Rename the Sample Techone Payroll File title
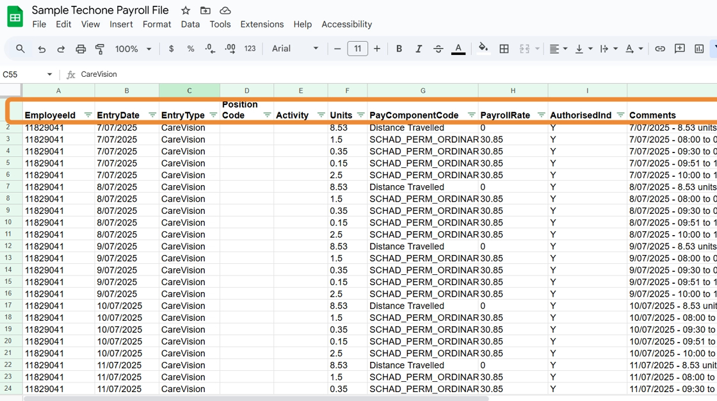 (x=100, y=10)
